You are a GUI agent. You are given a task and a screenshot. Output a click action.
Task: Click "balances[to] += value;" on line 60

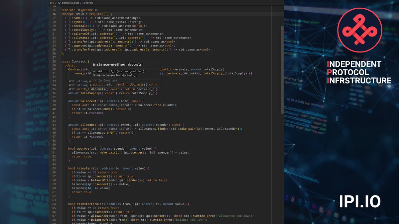(91, 188)
